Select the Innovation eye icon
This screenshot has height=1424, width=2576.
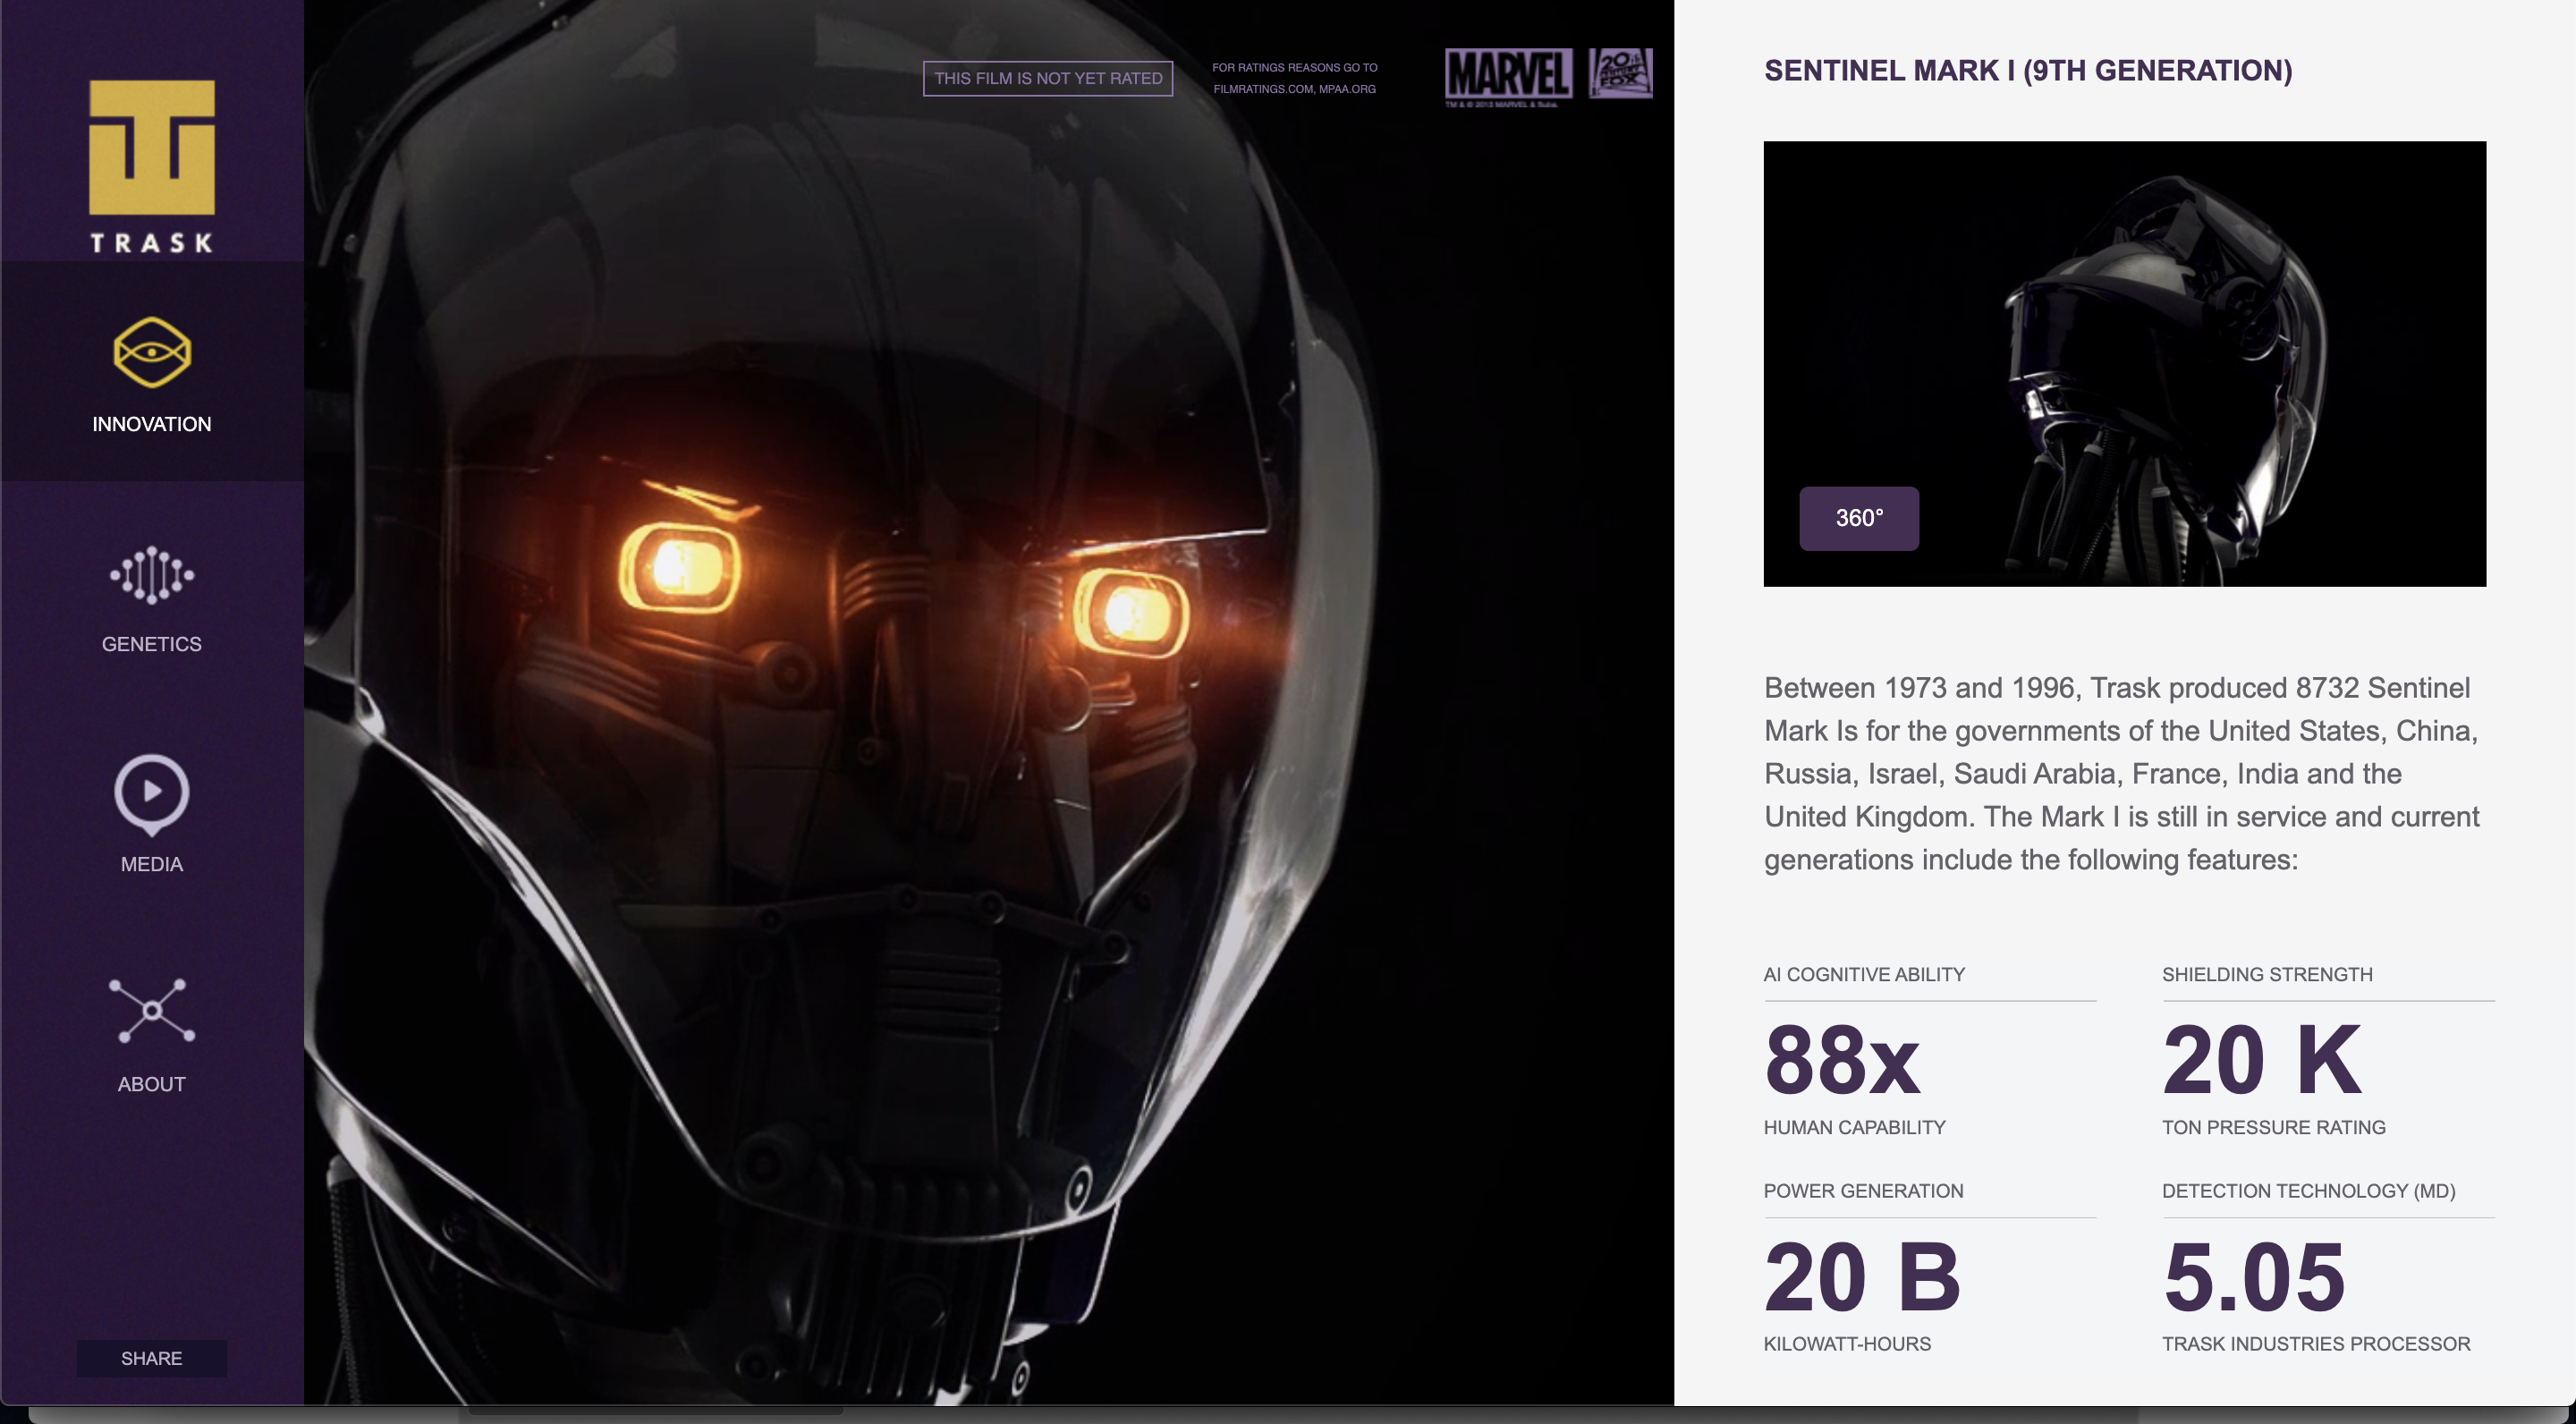coord(152,352)
